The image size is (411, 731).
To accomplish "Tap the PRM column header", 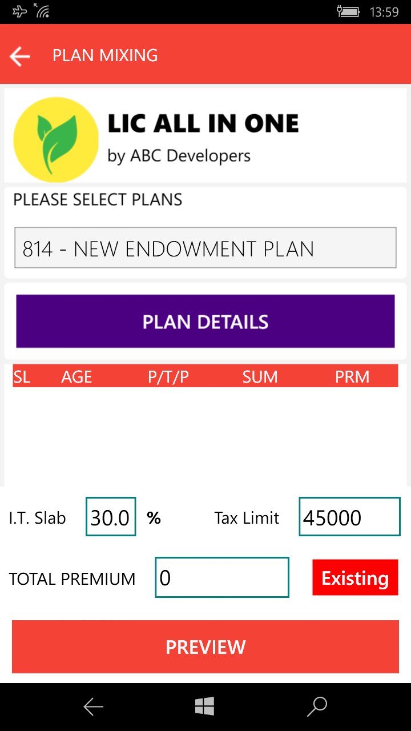I will pyautogui.click(x=352, y=377).
